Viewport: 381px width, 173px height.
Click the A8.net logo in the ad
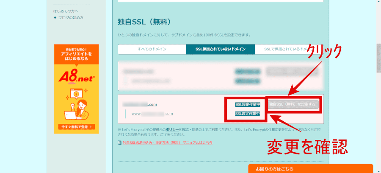76,77
